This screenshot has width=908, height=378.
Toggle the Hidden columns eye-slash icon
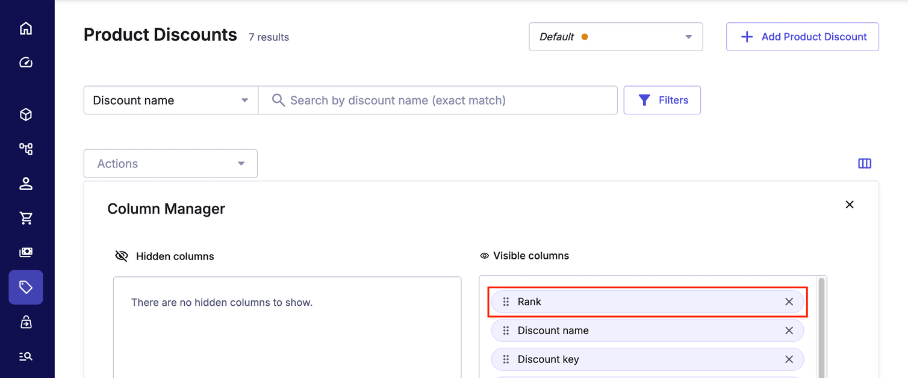[x=121, y=256]
